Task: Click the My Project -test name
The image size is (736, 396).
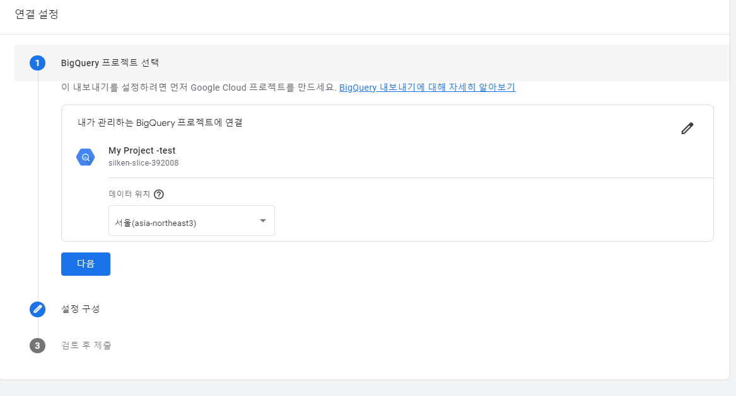Action: tap(142, 150)
